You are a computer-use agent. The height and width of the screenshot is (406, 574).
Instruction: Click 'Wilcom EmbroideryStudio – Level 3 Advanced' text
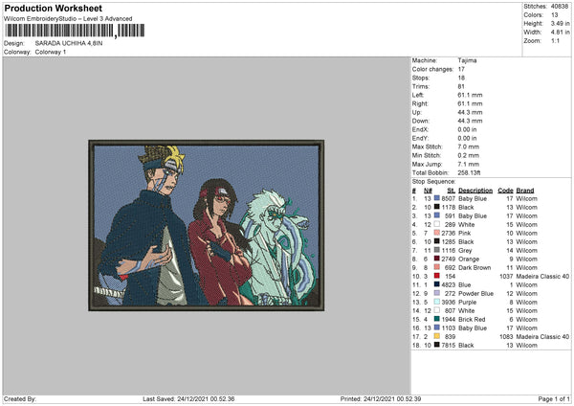(68, 19)
